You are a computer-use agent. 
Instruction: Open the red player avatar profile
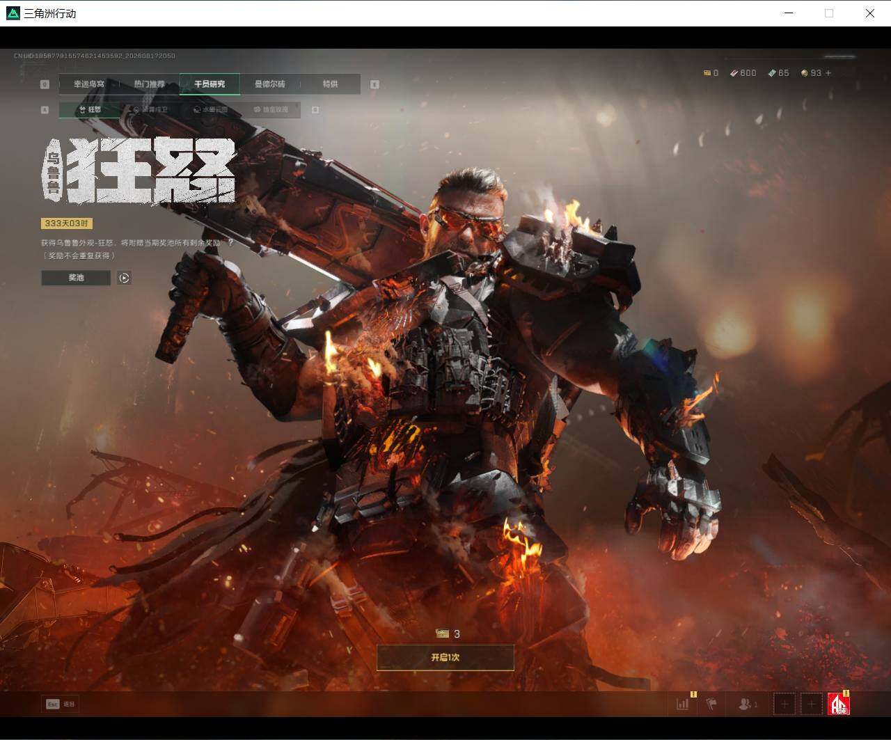(x=839, y=704)
